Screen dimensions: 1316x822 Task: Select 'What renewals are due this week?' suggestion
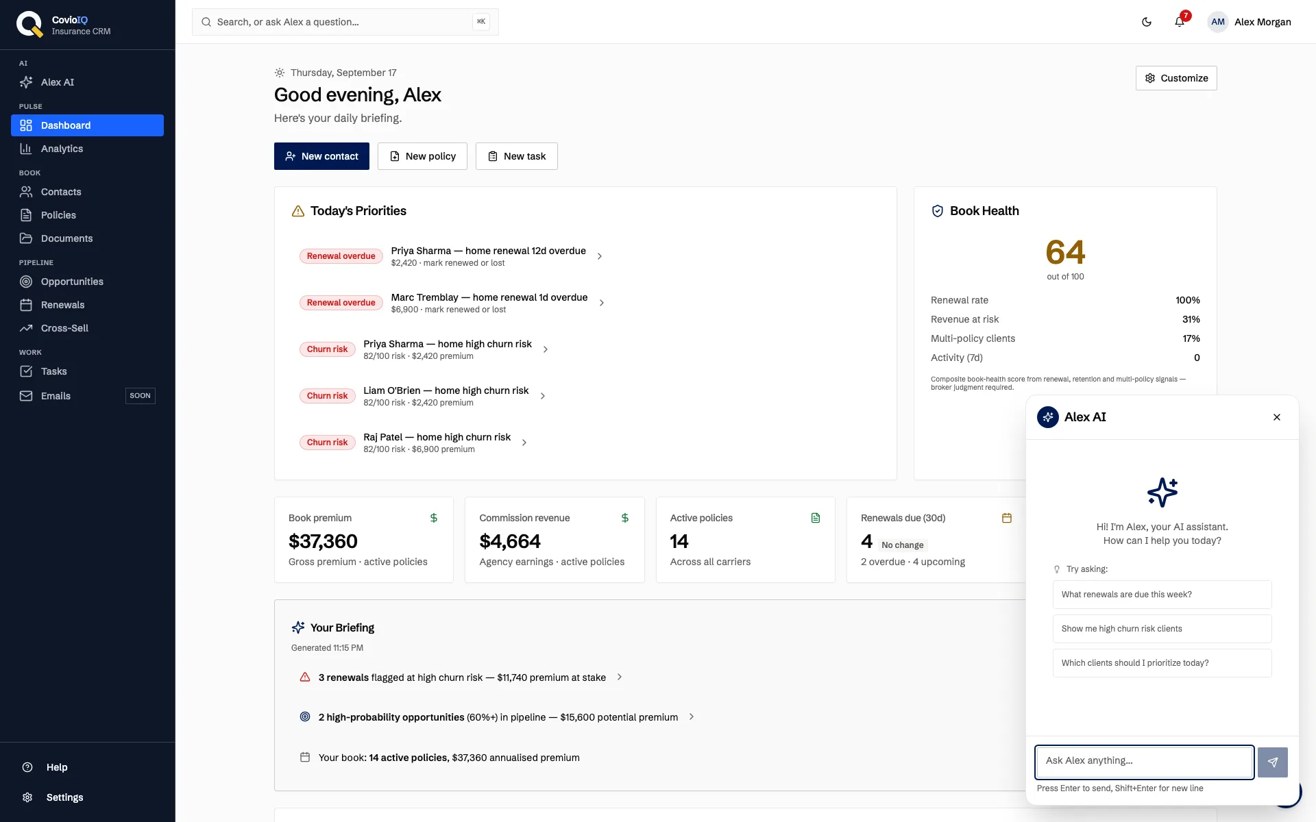1162,595
